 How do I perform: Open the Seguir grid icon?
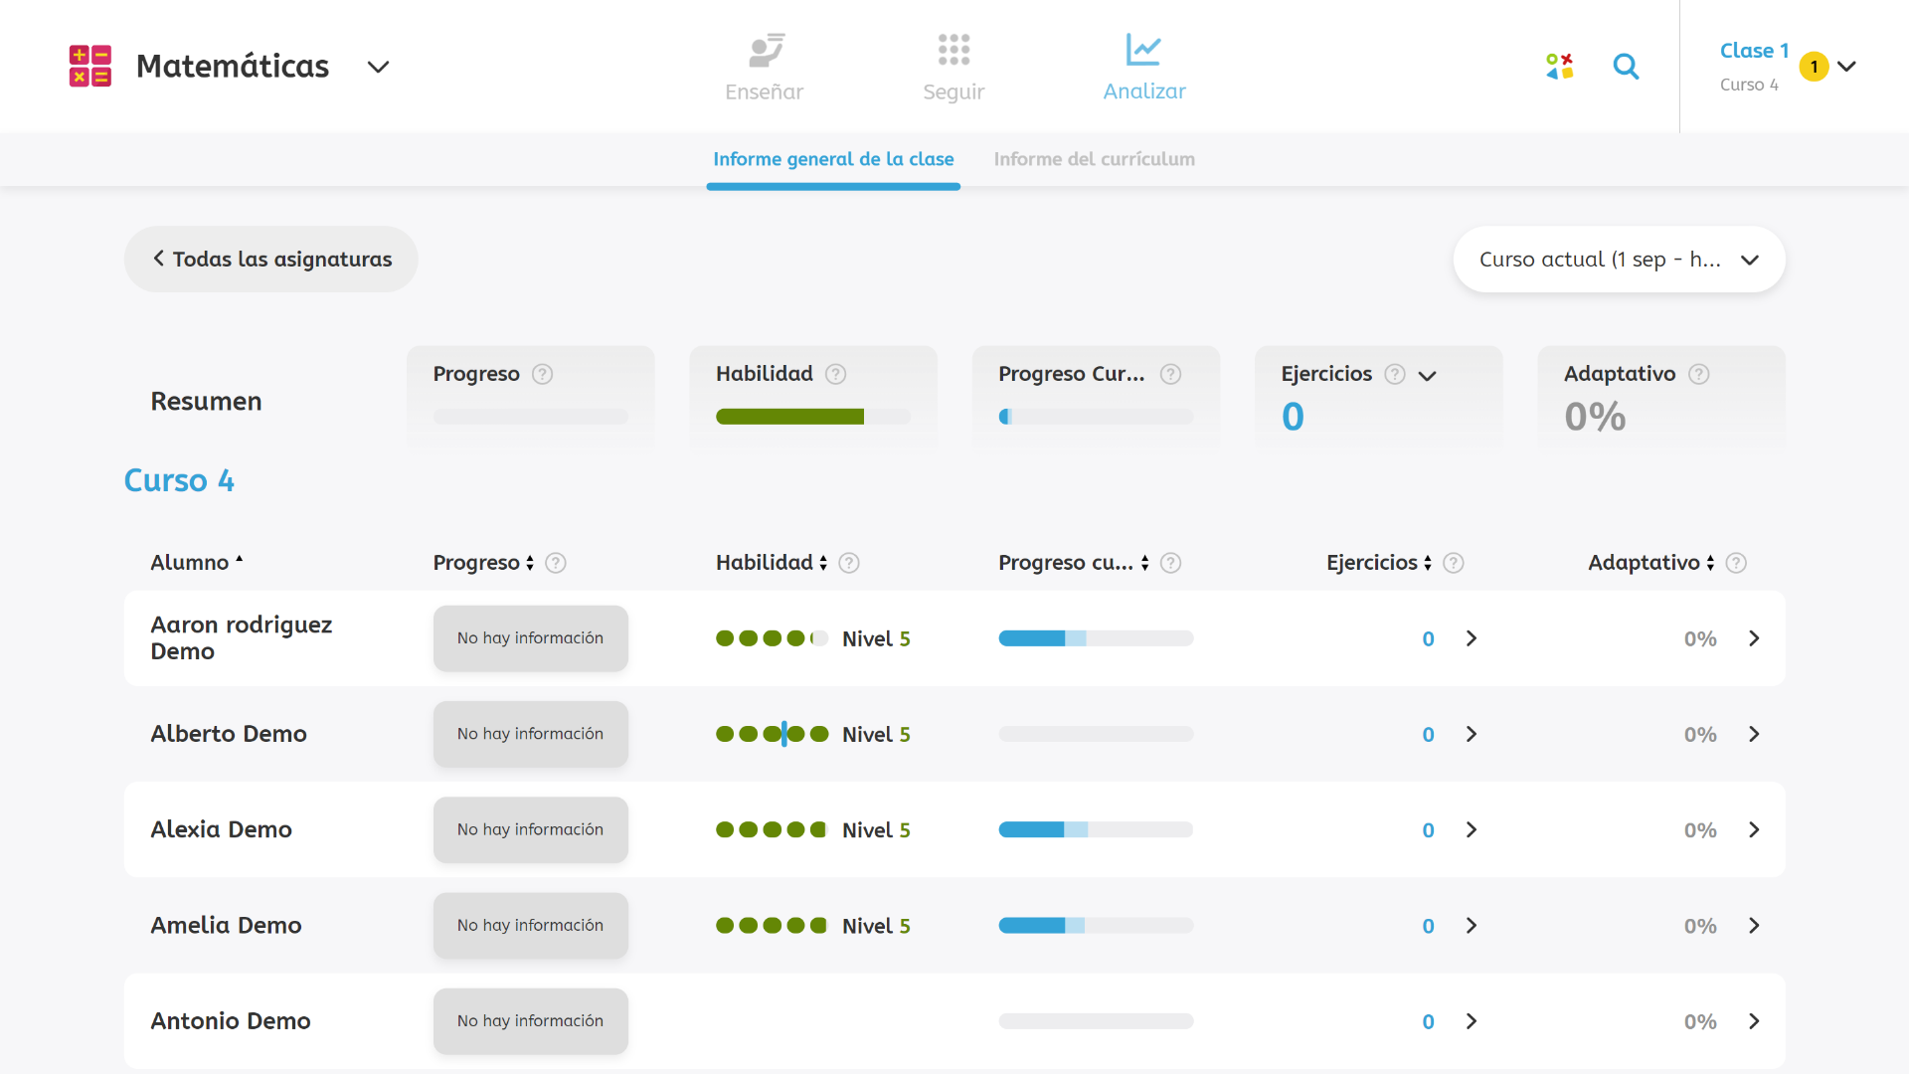coord(953,50)
